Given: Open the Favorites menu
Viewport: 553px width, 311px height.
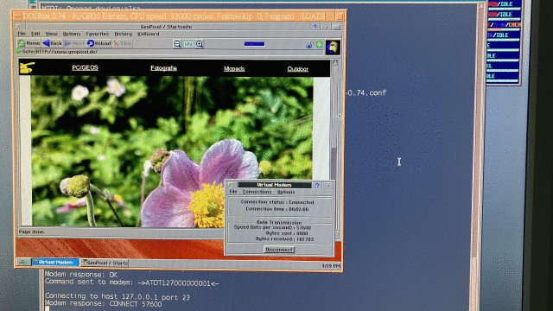Looking at the screenshot, I should click(98, 34).
